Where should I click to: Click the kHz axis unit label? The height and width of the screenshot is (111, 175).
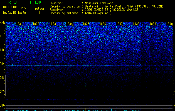click(3, 22)
